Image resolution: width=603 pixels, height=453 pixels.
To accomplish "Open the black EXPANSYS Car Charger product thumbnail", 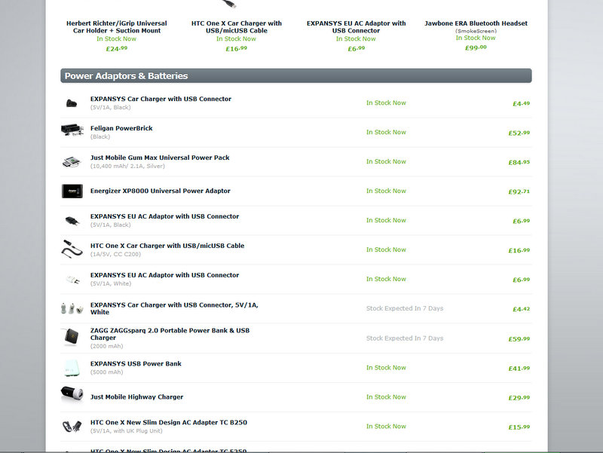I will [x=72, y=103].
